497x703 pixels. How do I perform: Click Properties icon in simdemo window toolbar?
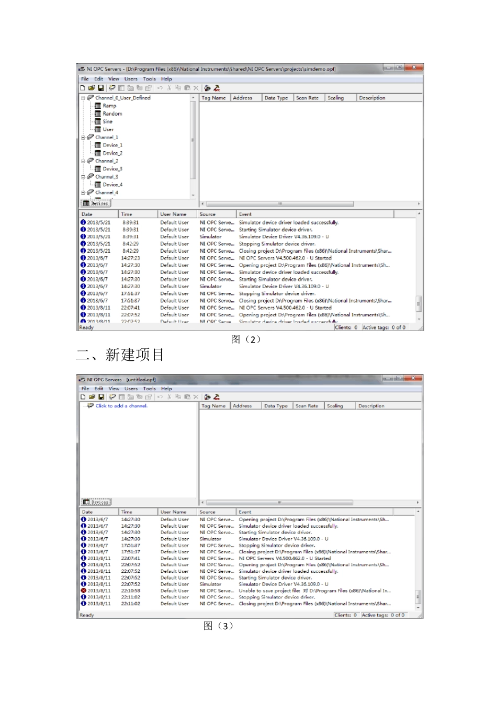pyautogui.click(x=149, y=88)
